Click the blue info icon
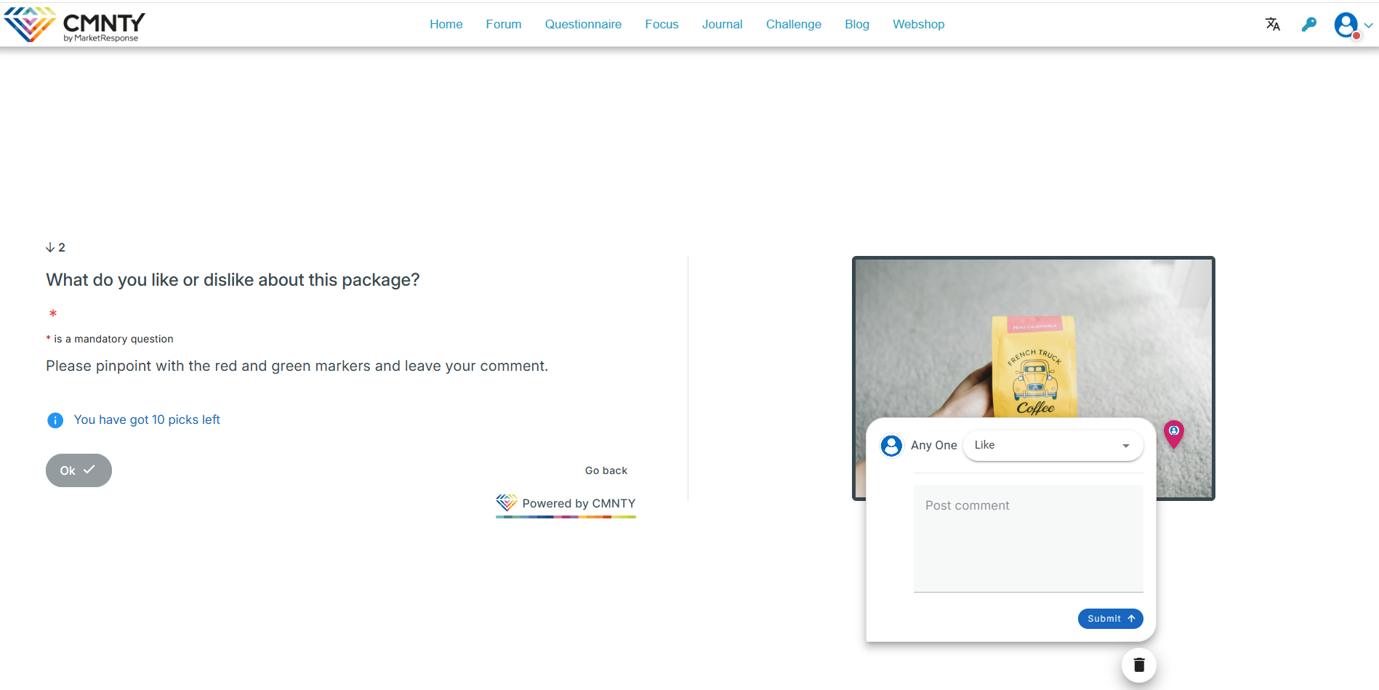This screenshot has height=690, width=1379. [55, 420]
